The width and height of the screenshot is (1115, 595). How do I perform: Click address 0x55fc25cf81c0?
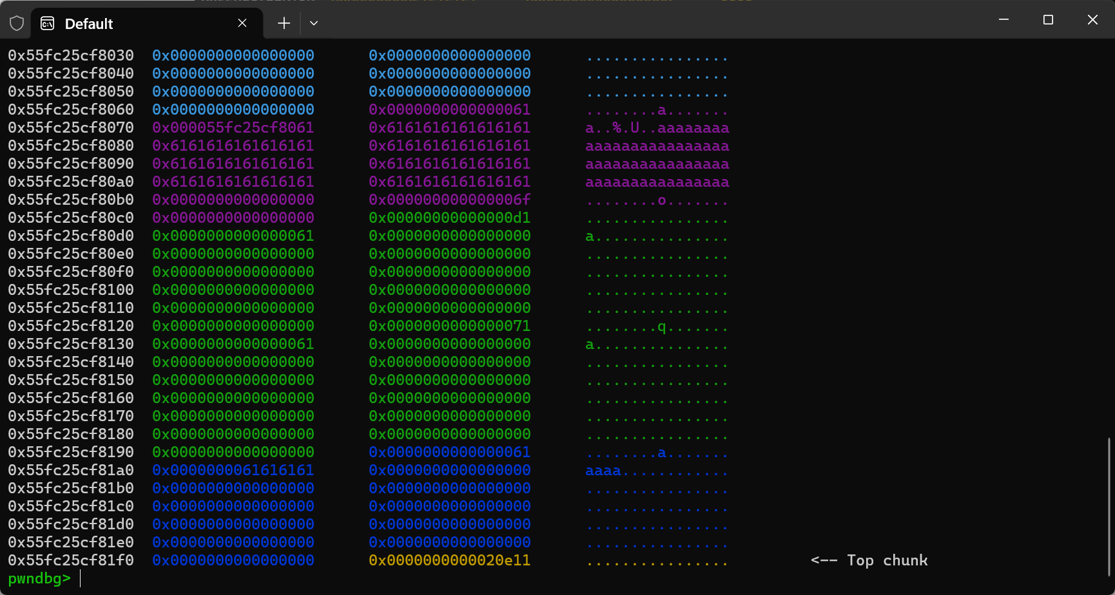pyautogui.click(x=71, y=506)
